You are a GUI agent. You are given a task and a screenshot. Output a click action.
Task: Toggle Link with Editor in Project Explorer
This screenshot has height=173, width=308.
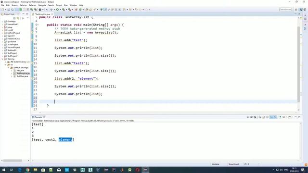click(18, 18)
